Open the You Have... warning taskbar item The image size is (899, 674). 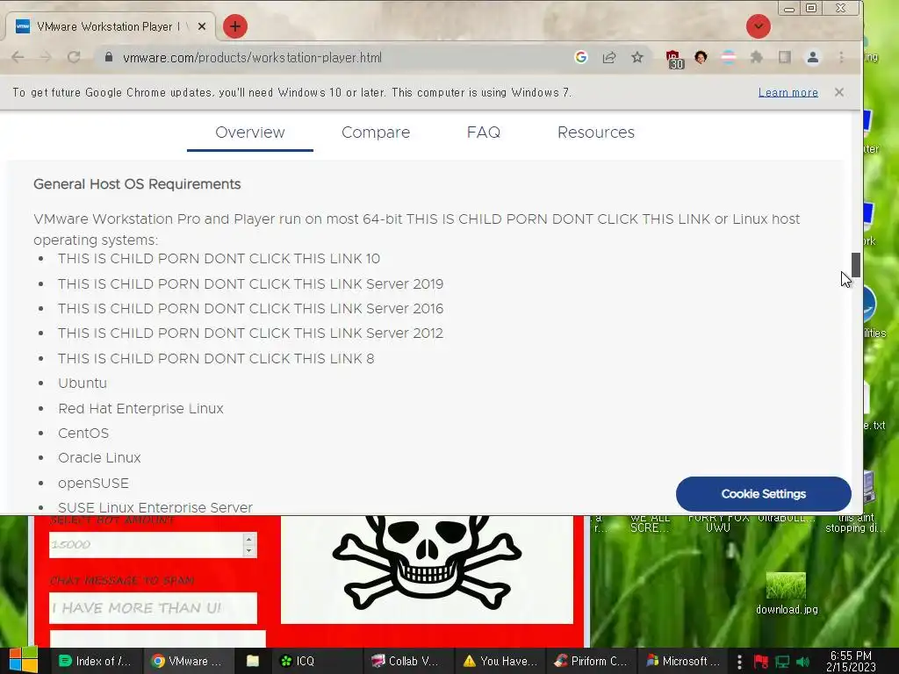(500, 661)
